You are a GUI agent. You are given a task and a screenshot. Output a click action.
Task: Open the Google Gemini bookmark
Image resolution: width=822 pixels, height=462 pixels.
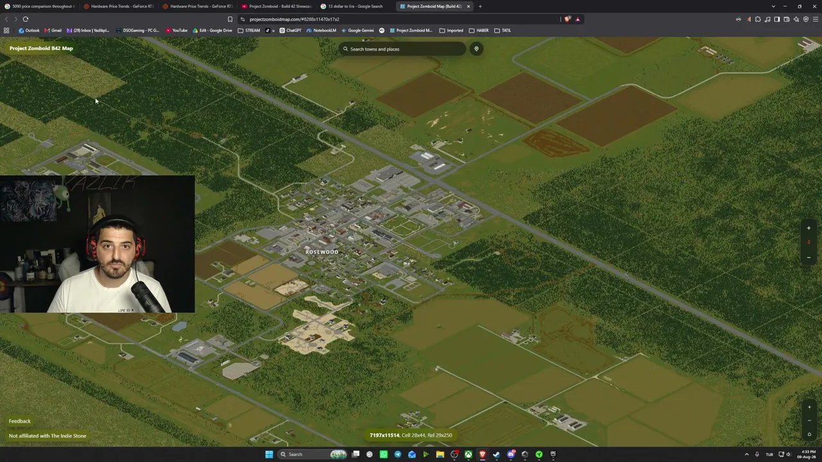(x=357, y=30)
